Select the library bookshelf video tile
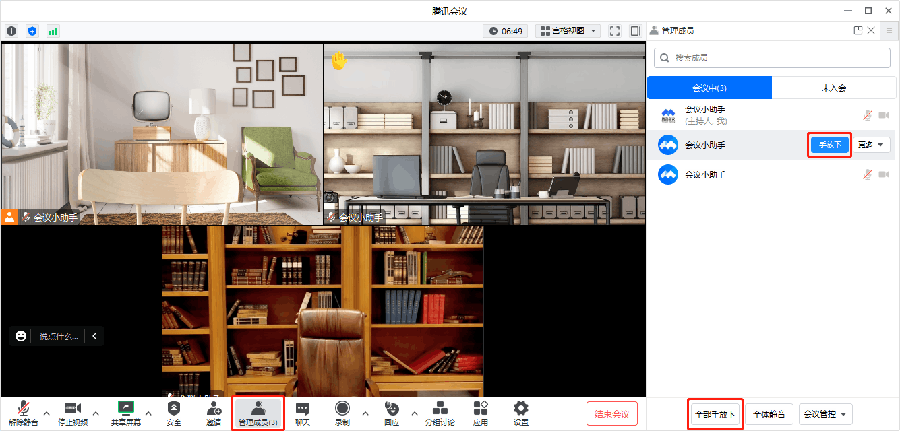The image size is (900, 431). point(323,311)
